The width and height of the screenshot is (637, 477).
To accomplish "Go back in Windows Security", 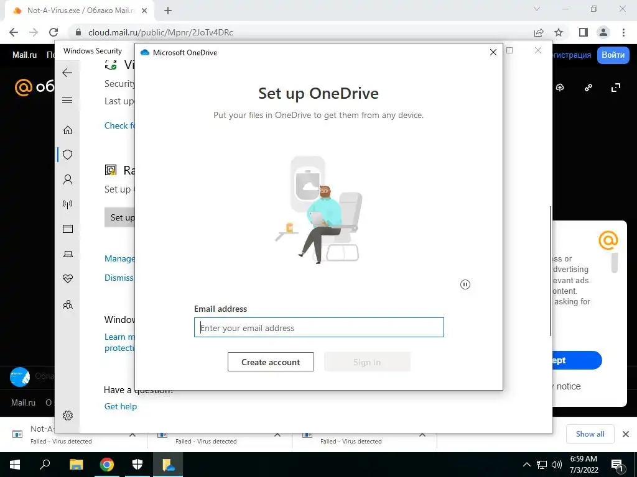I will click(67, 73).
